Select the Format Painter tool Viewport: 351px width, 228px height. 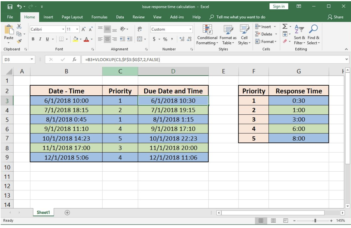(19, 40)
